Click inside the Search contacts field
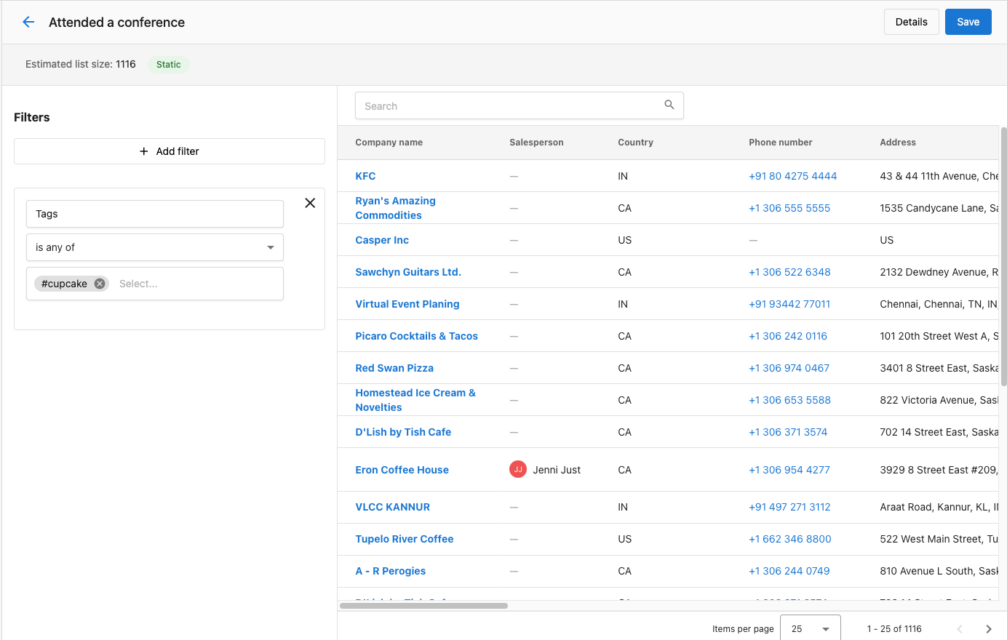Screen dimensions: 1007x640 [x=473, y=105]
